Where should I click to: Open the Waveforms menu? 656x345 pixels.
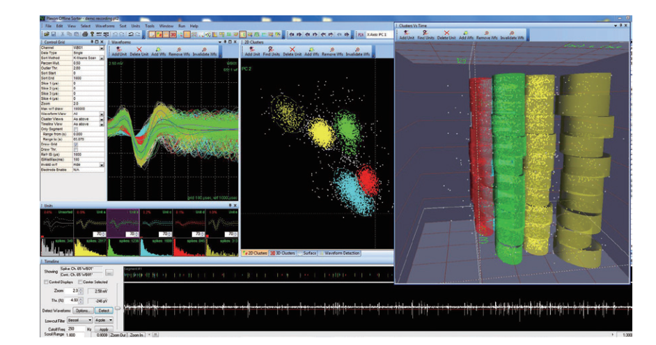point(104,26)
